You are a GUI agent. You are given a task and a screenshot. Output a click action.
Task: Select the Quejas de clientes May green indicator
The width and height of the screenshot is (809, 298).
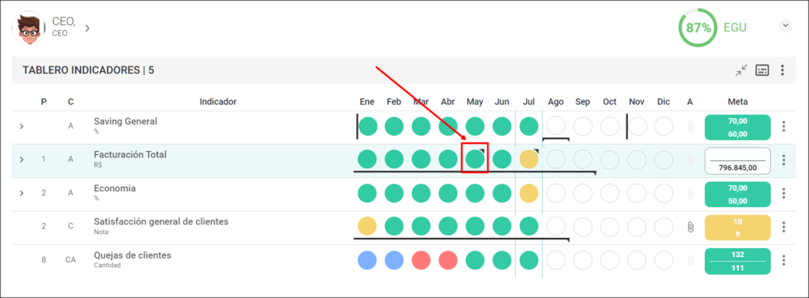475,260
